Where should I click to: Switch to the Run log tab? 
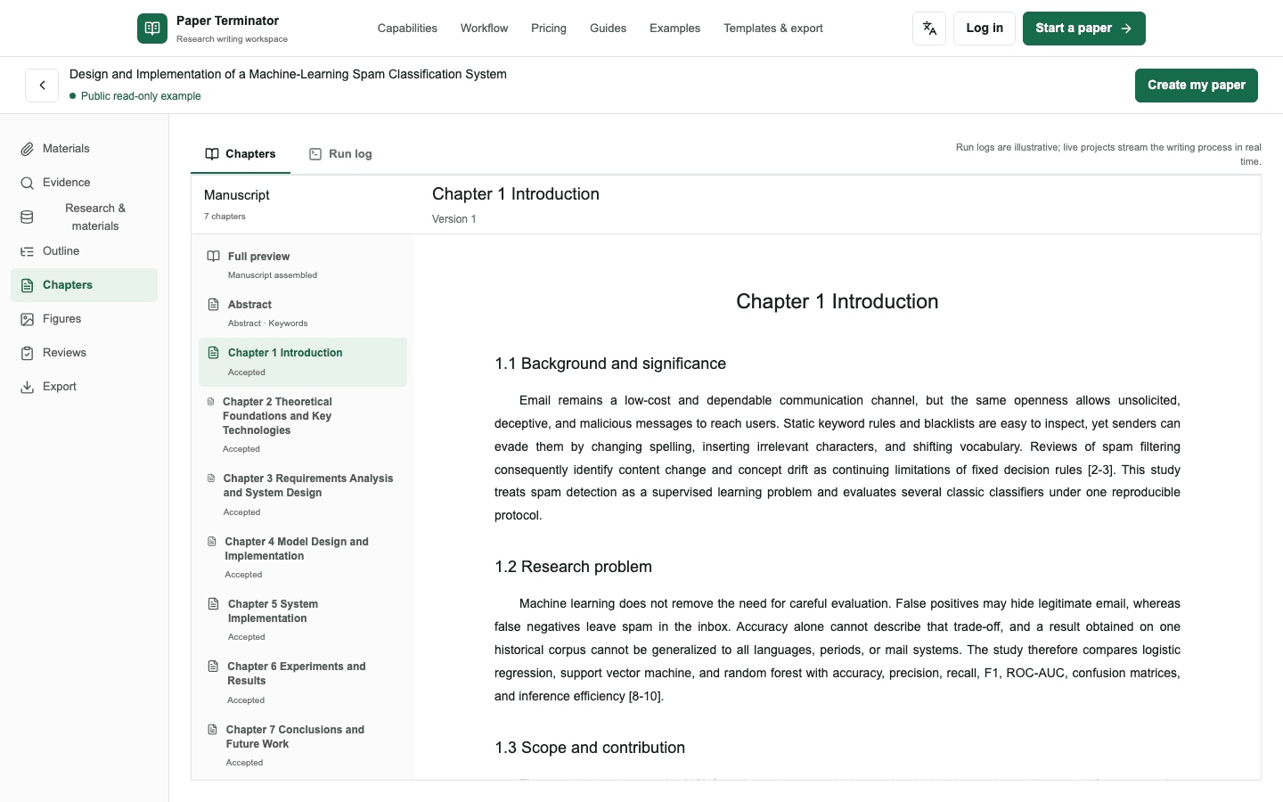click(340, 154)
